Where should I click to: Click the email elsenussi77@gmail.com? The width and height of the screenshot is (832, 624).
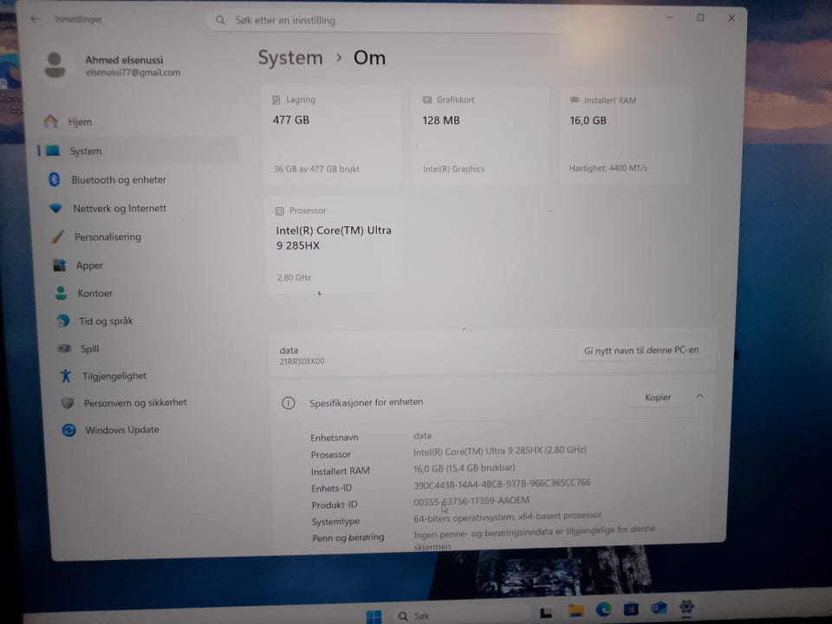click(133, 73)
